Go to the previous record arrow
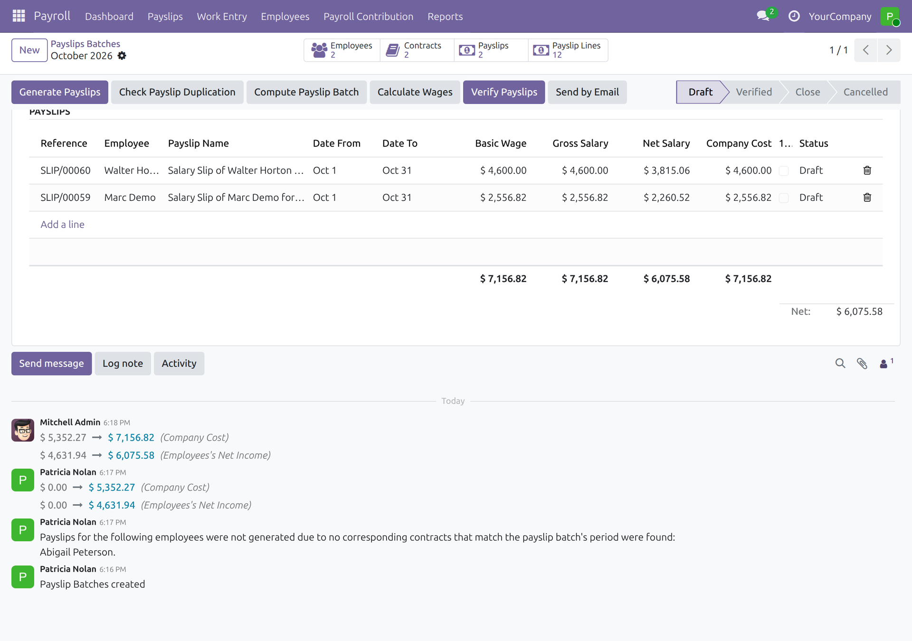Image resolution: width=912 pixels, height=641 pixels. click(865, 50)
